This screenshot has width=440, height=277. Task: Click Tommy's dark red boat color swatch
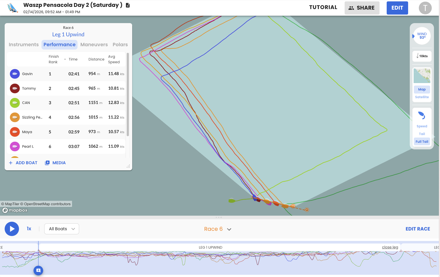point(15,89)
